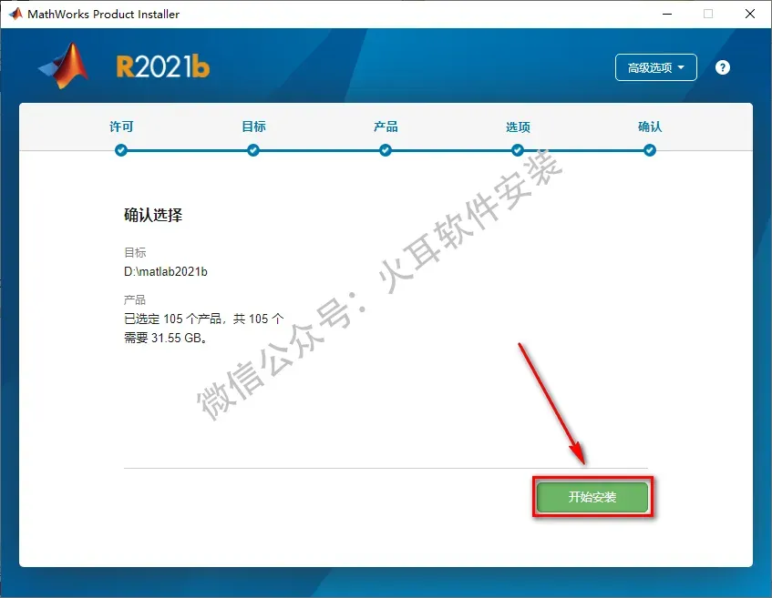Click the checkmark circle under 许可

tap(121, 150)
